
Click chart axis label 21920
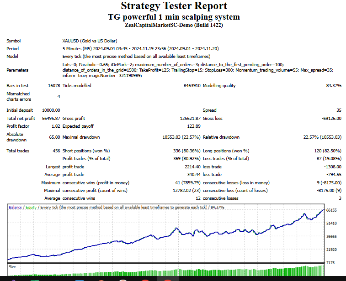[x=331, y=250]
